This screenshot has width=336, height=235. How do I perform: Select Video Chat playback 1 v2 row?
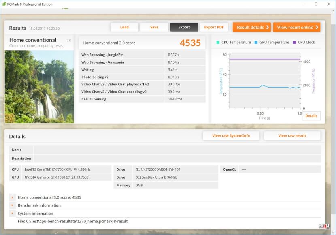[x=142, y=84]
